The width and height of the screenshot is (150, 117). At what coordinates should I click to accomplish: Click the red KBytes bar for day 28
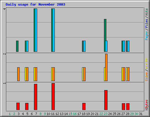(x=128, y=107)
